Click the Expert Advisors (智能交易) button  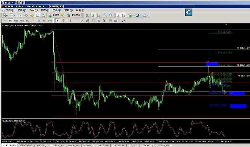point(73,15)
